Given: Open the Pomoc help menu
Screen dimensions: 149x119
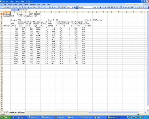Looking at the screenshot, I should click(49, 4).
